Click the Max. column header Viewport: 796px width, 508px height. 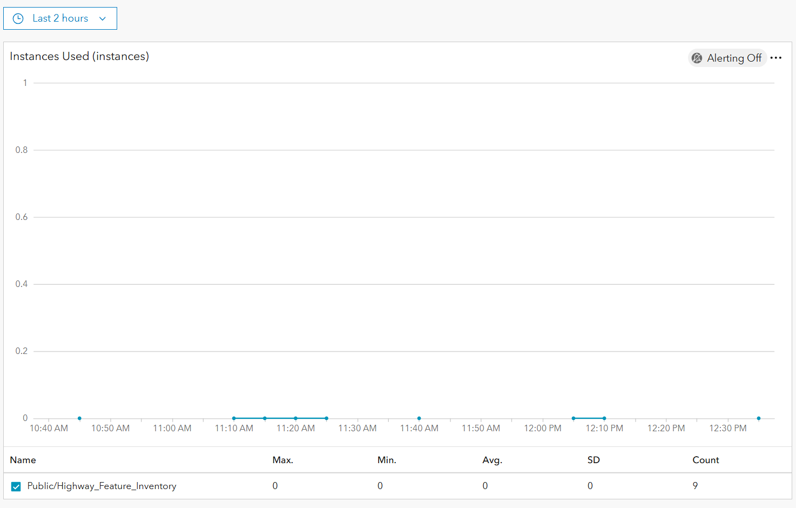282,460
